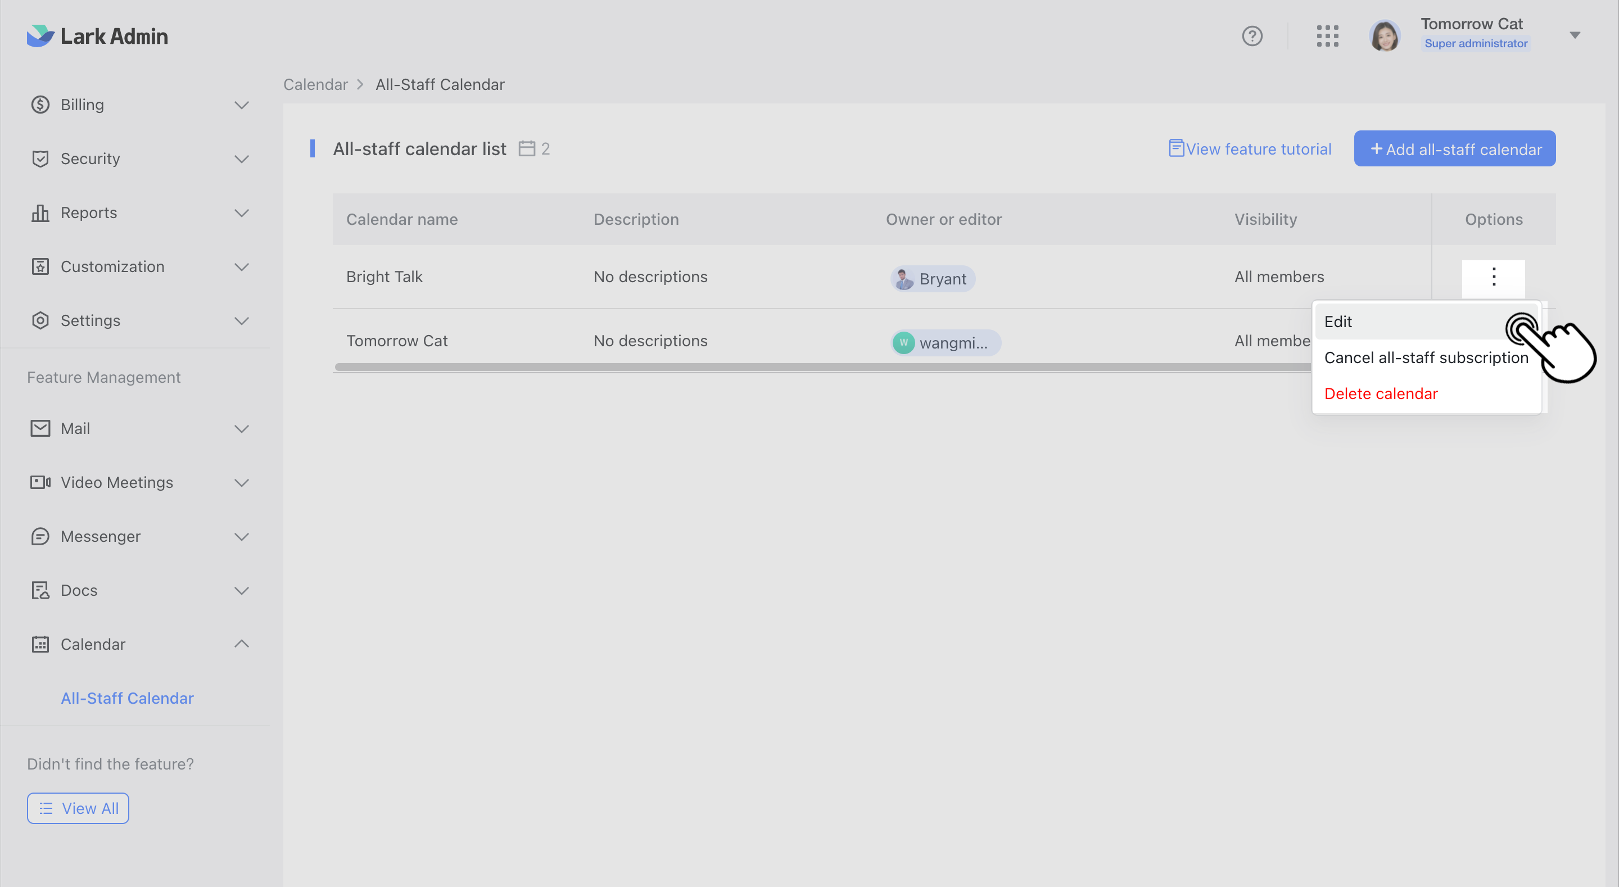Click the Calendar sidebar icon

click(39, 644)
